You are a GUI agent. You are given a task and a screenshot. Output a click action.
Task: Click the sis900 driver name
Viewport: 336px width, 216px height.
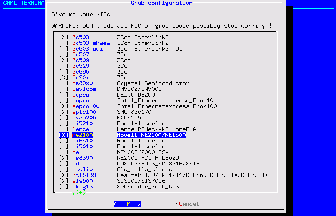[83, 181]
